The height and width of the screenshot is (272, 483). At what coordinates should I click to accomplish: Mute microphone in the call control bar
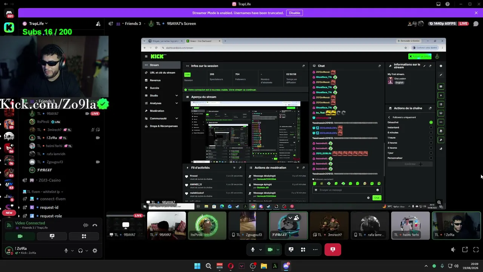click(253, 250)
